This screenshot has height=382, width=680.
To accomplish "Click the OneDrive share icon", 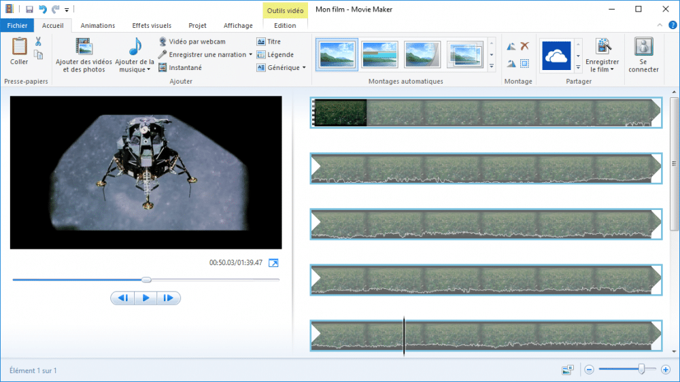I will pyautogui.click(x=556, y=56).
